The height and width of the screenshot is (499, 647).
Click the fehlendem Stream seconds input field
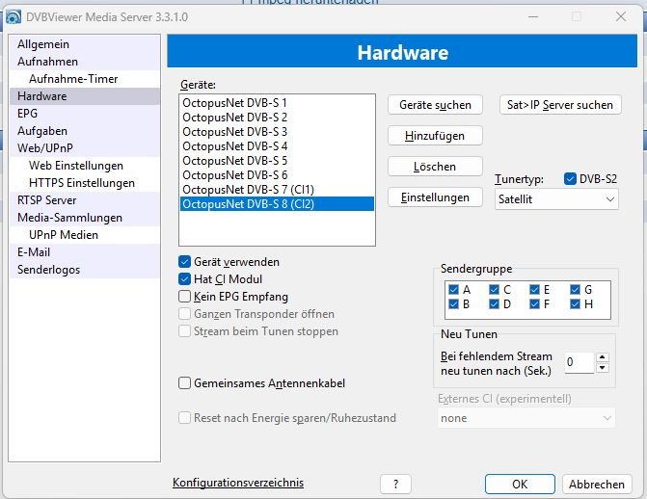pyautogui.click(x=580, y=362)
